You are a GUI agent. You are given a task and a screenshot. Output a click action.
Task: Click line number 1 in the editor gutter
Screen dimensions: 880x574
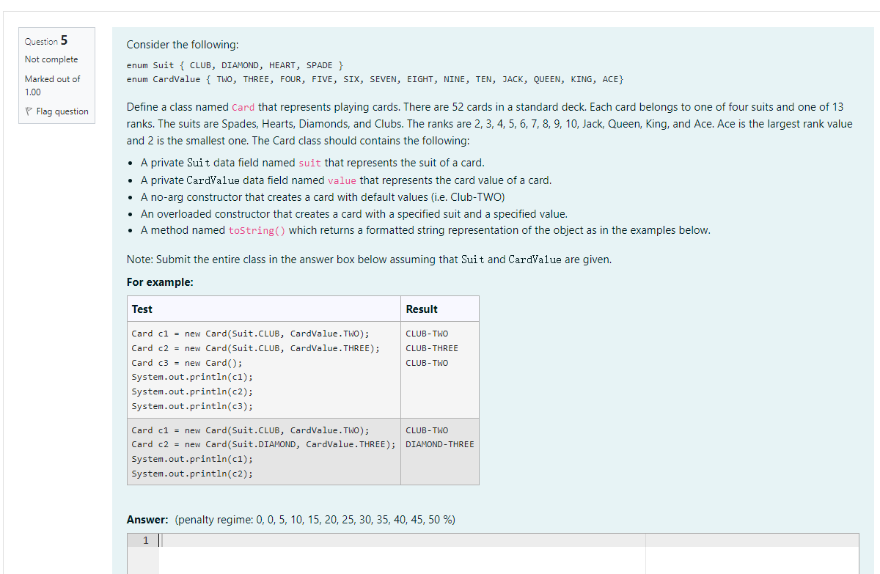coord(144,540)
